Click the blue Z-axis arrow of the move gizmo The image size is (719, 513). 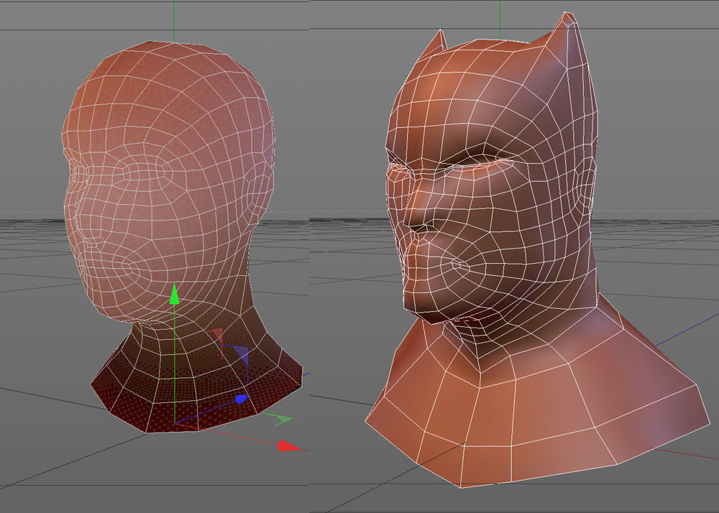[242, 399]
